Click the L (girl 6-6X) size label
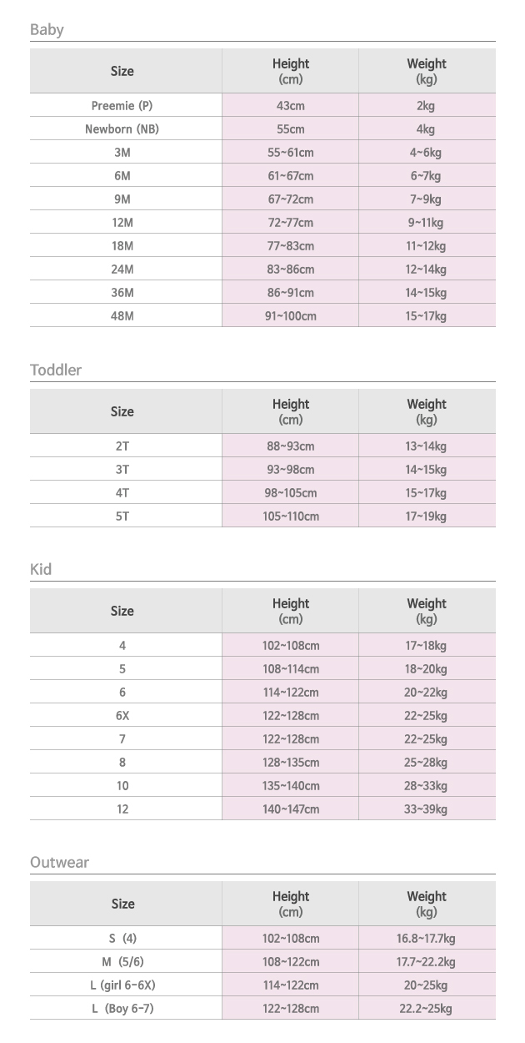 click(x=122, y=985)
